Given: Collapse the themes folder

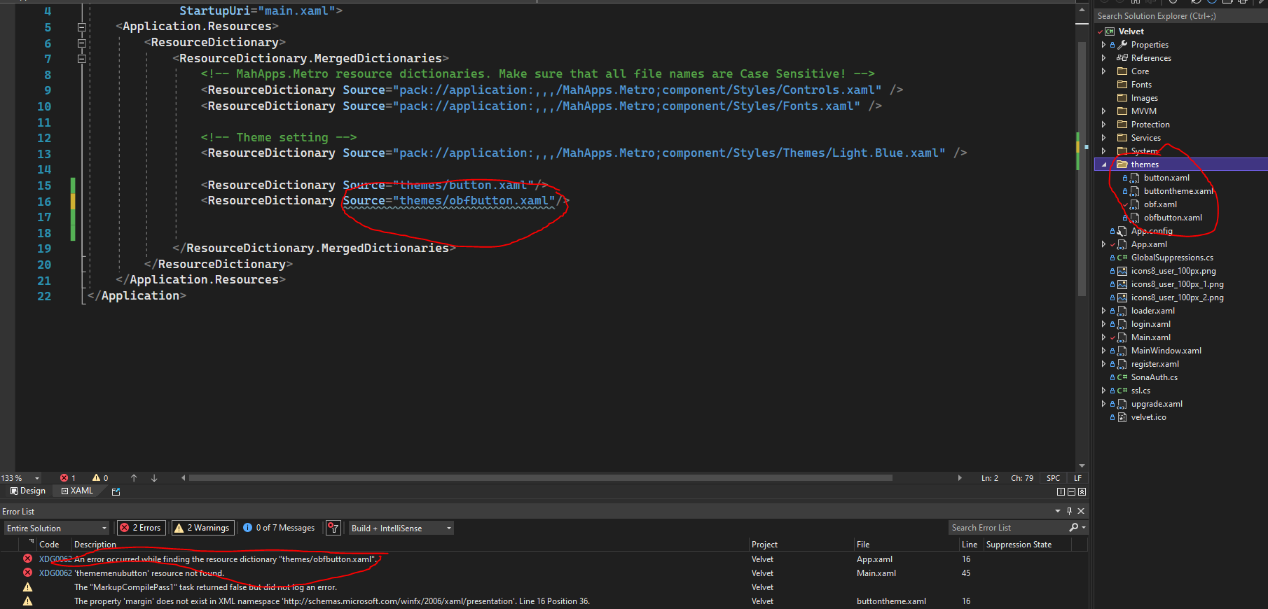Looking at the screenshot, I should pos(1104,164).
